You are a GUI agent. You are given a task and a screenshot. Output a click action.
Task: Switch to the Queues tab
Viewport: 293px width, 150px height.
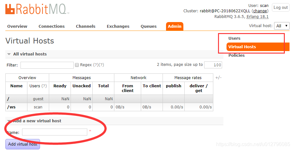149,26
